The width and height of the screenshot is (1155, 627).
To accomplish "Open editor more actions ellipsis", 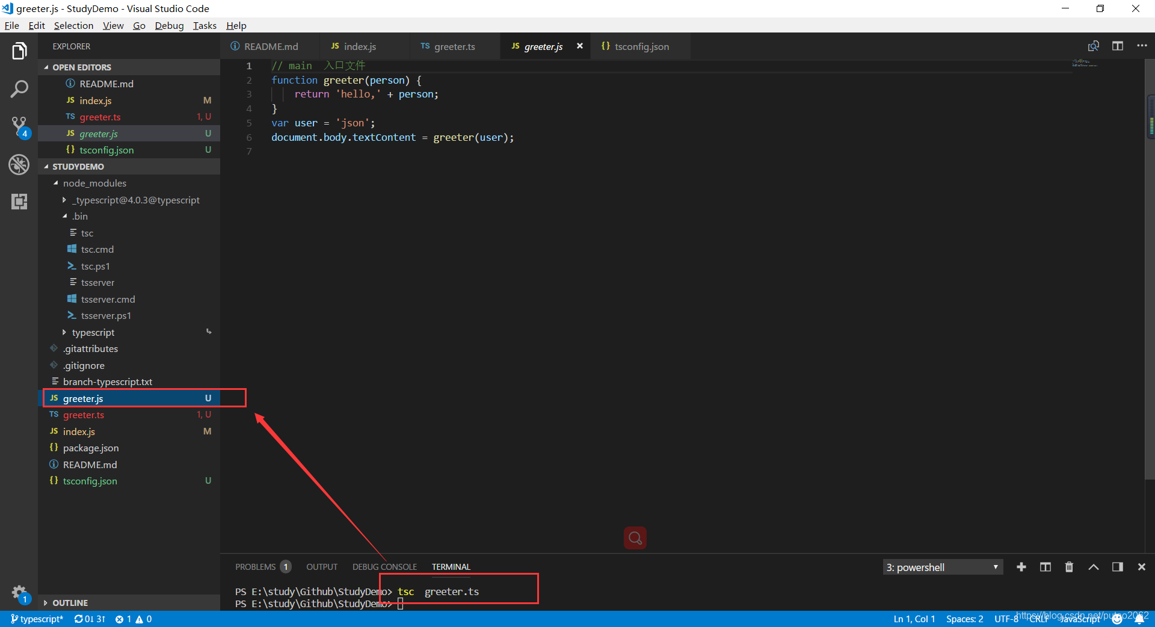I will 1142,46.
